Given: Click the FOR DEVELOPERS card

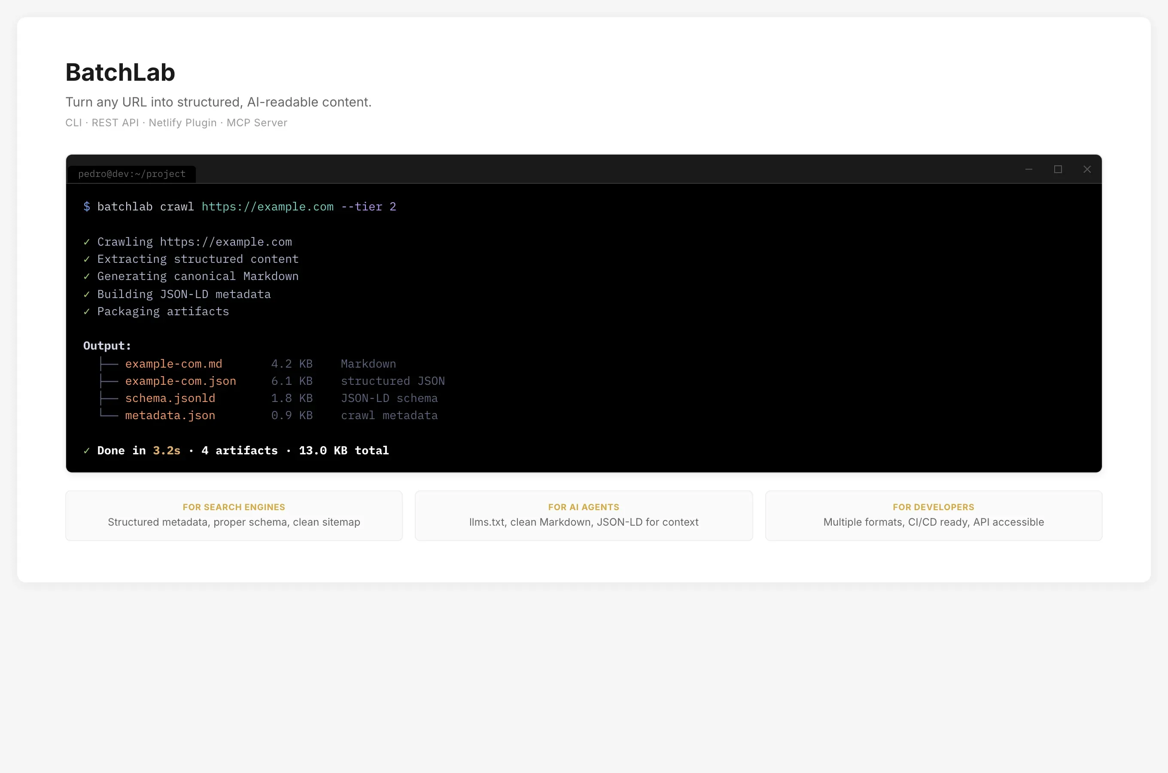Looking at the screenshot, I should (933, 515).
